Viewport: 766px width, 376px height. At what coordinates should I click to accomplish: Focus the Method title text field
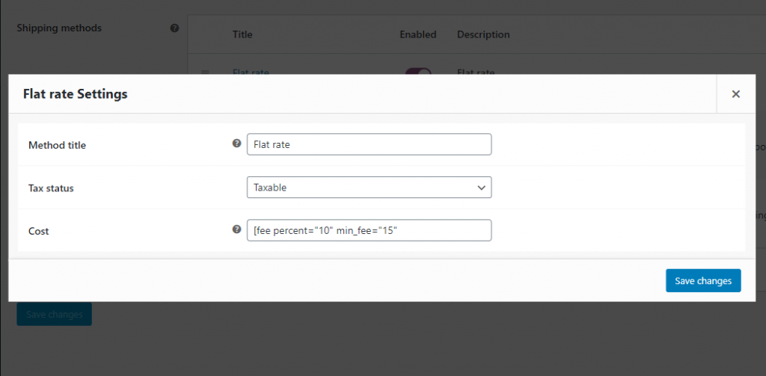370,144
